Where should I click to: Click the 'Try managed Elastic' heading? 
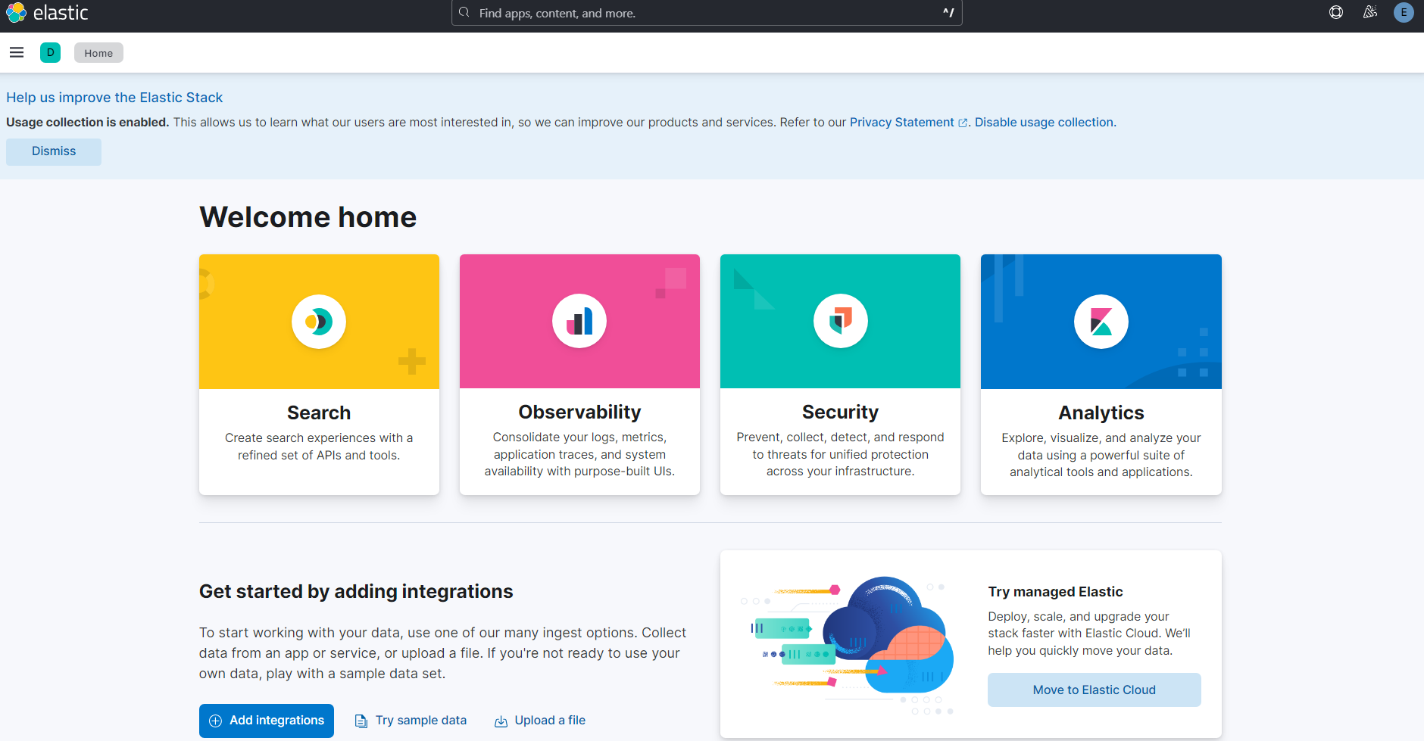coord(1055,592)
